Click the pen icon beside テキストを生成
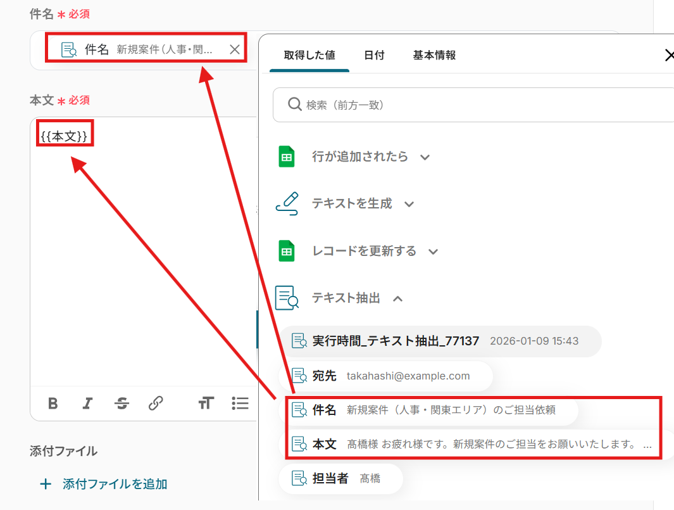674x510 pixels. click(x=287, y=203)
